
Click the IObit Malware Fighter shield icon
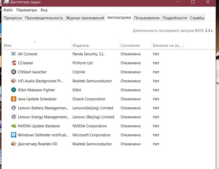14,90
